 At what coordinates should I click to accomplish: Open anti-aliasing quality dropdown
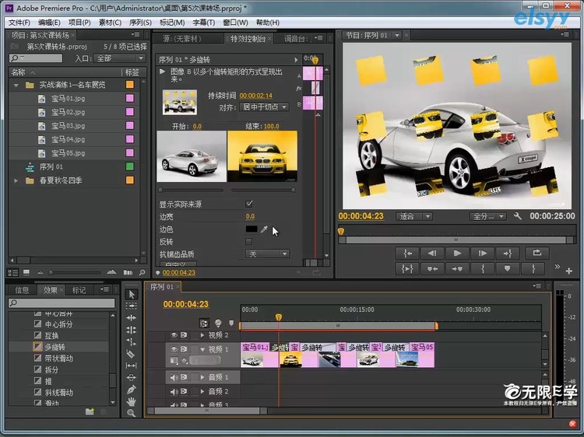pos(267,254)
